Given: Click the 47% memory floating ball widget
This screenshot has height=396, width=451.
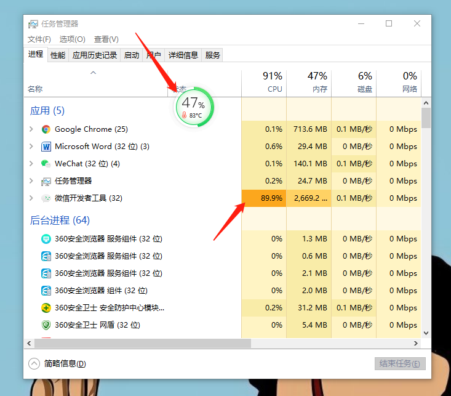Looking at the screenshot, I should (194, 107).
